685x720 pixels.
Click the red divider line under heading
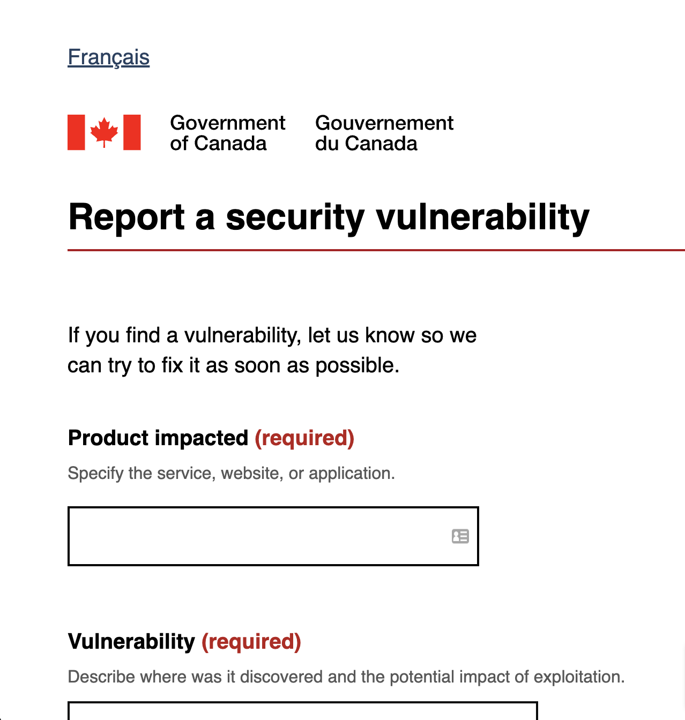(x=375, y=250)
